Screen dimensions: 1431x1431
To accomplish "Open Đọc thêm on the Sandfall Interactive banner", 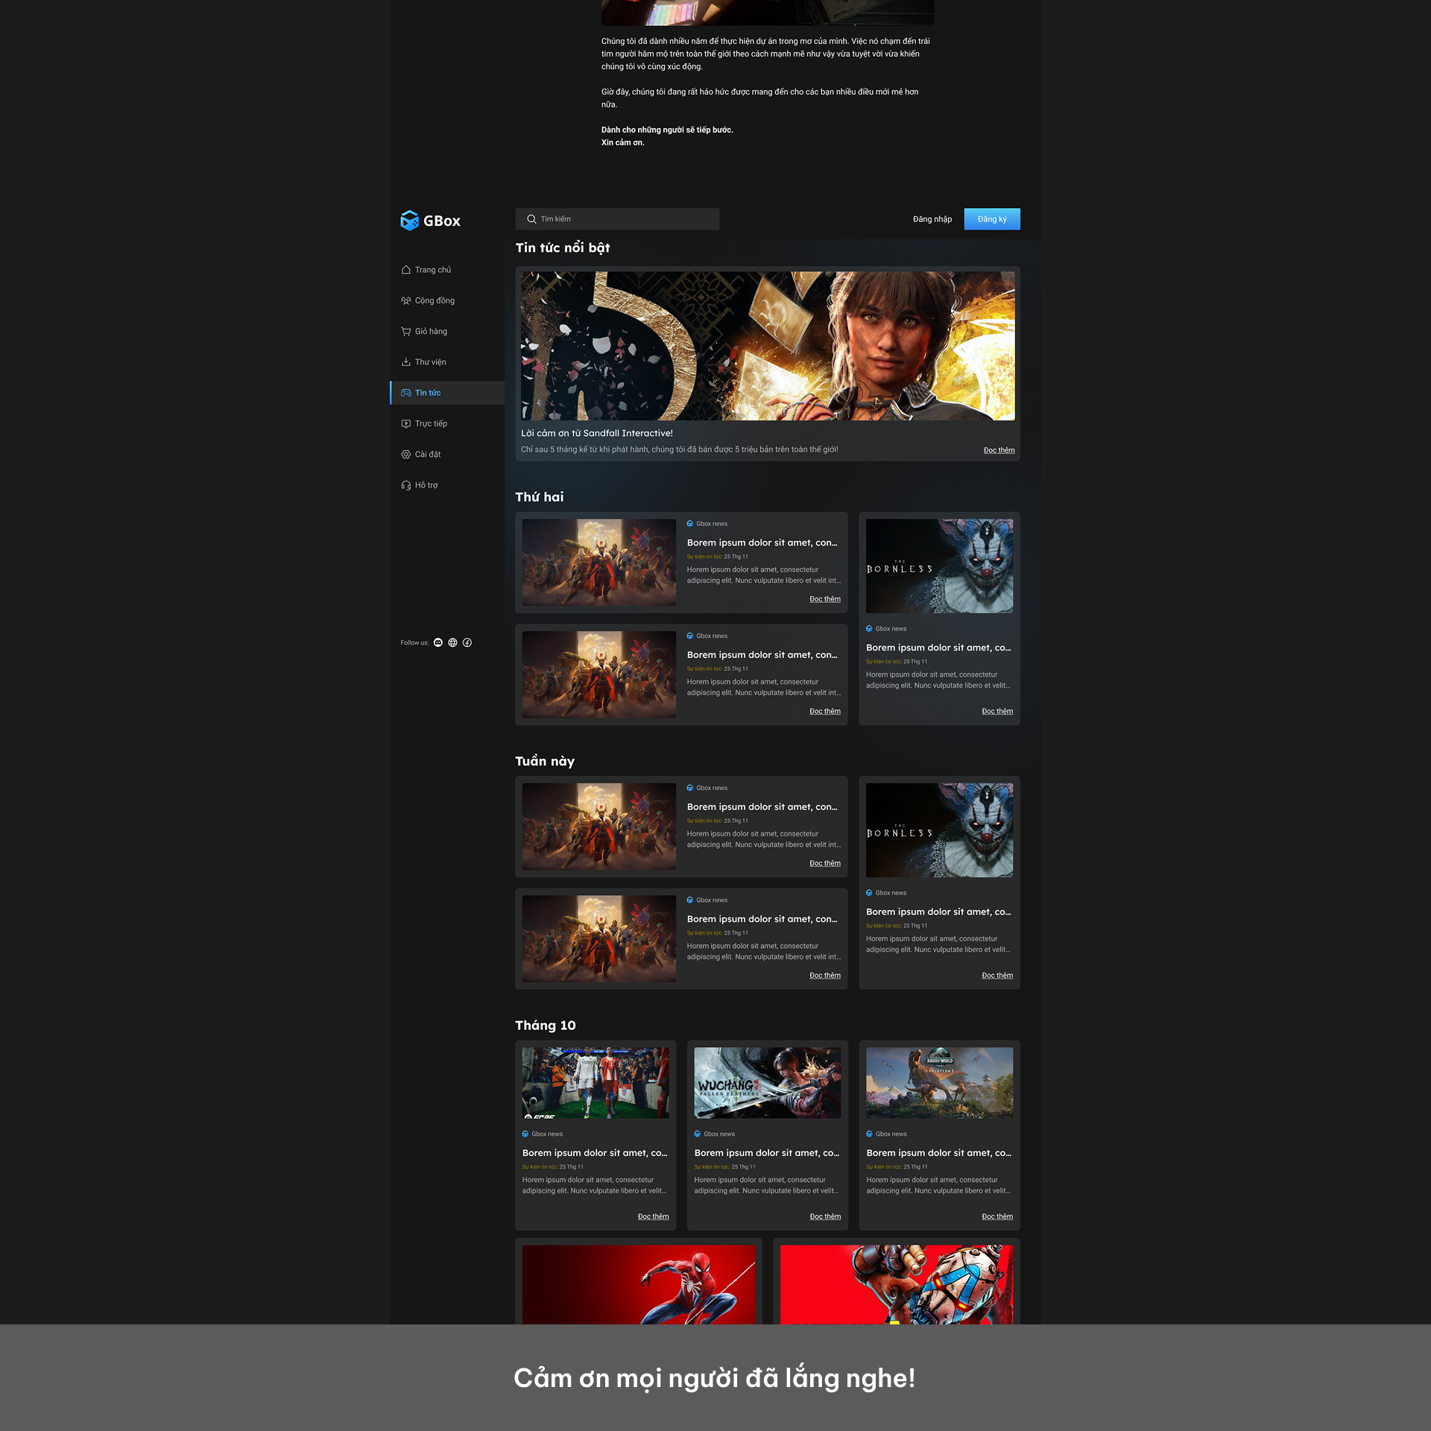I will [x=999, y=450].
